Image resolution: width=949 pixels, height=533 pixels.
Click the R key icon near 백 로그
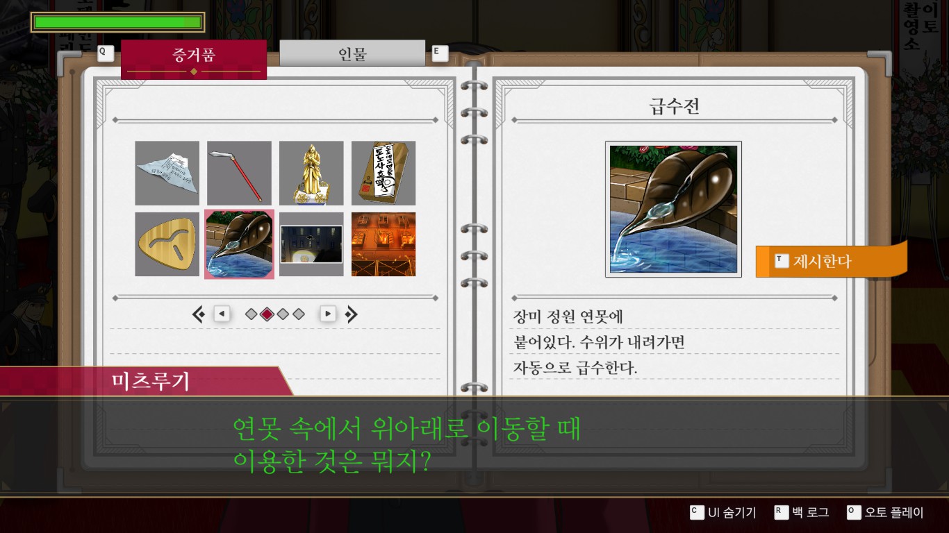tap(781, 512)
